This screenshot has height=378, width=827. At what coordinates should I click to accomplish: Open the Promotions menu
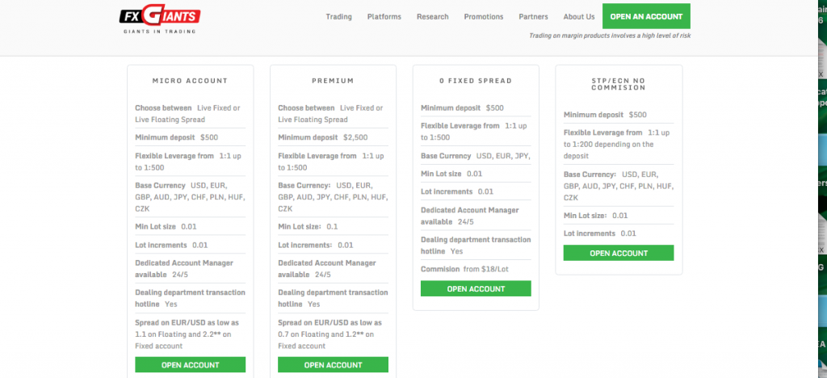[484, 17]
